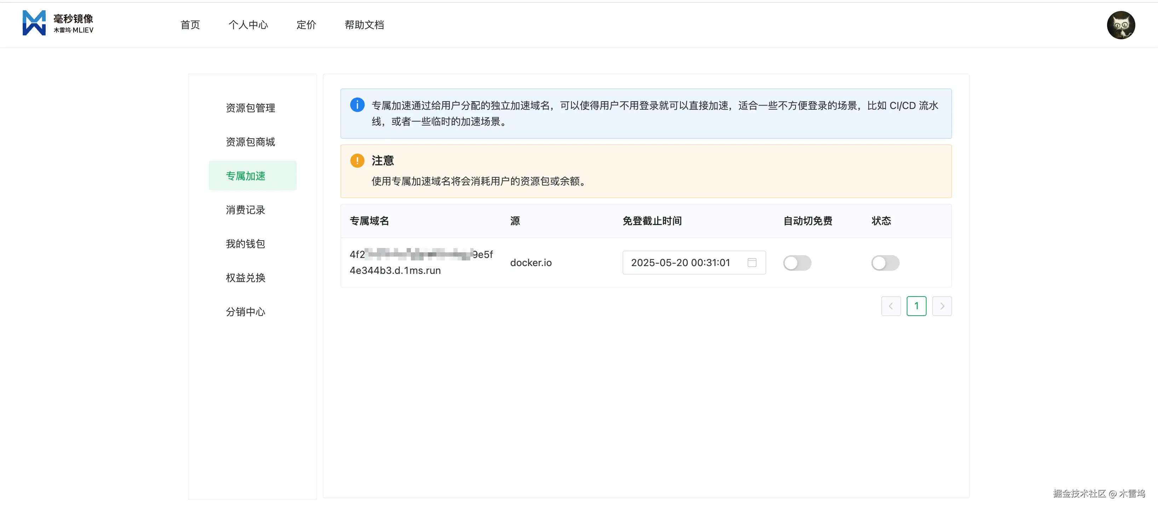1158x511 pixels.
Task: Click the orange warning exclamation icon
Action: 357,160
